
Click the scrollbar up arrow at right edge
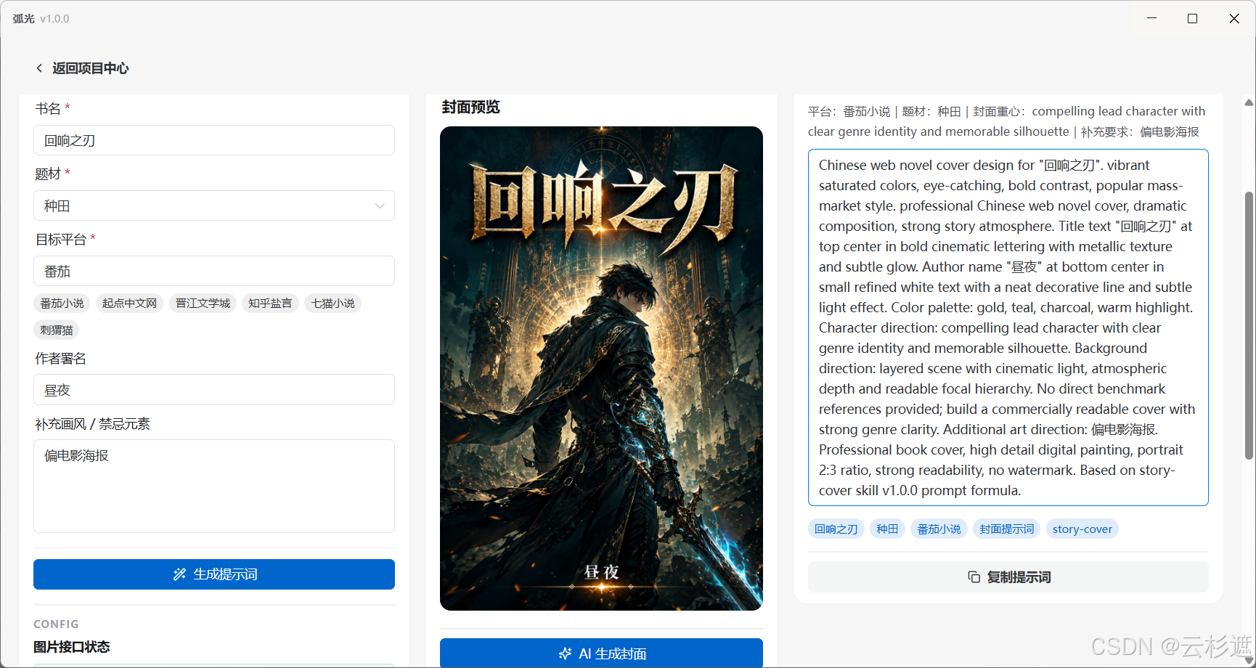tap(1249, 102)
